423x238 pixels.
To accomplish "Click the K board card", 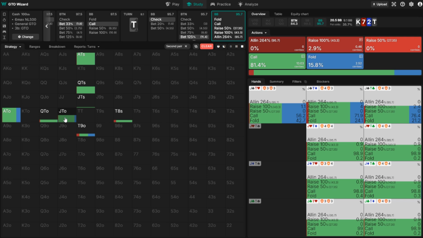I will click(x=358, y=22).
